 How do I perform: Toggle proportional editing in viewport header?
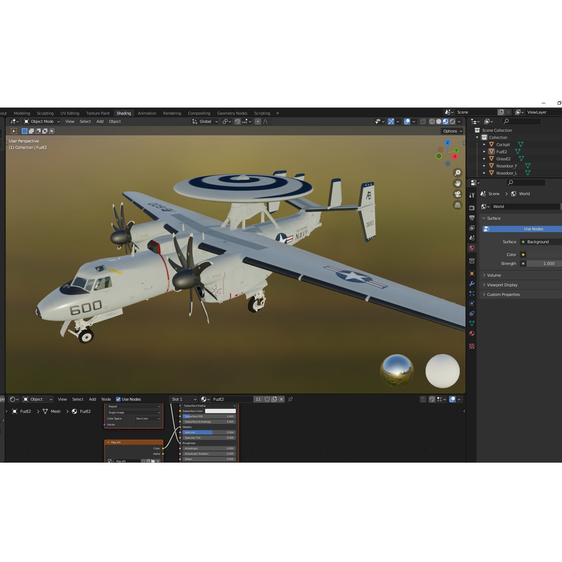click(258, 121)
